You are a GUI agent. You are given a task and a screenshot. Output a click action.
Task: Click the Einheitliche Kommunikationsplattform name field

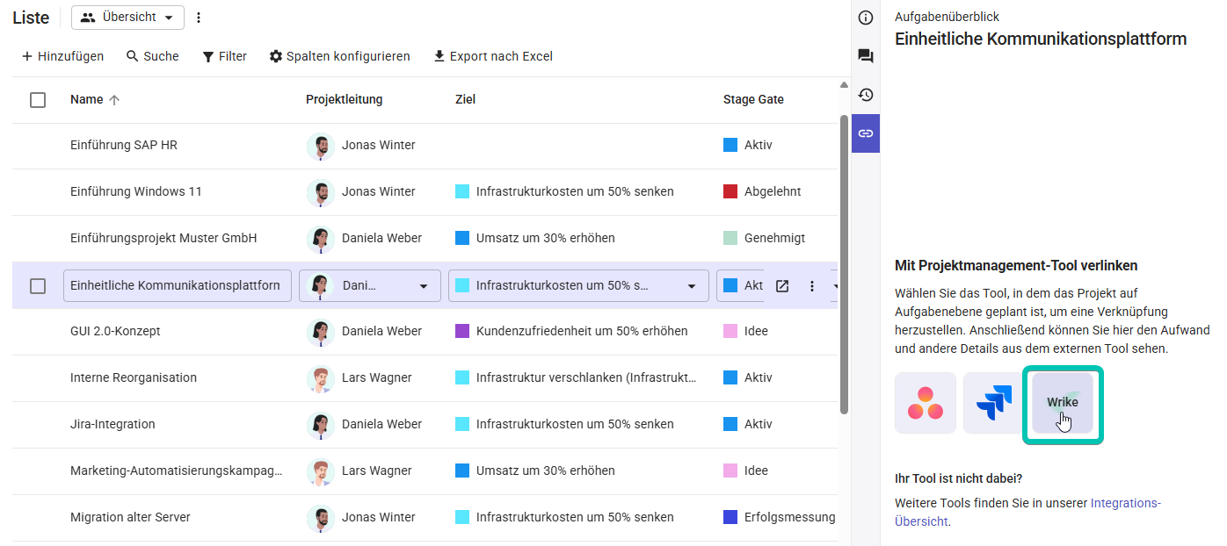[x=177, y=286]
